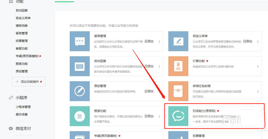The height and width of the screenshot is (139, 268).
Task: Click the 微信支付 icon in sidebar
Action: pyautogui.click(x=11, y=128)
